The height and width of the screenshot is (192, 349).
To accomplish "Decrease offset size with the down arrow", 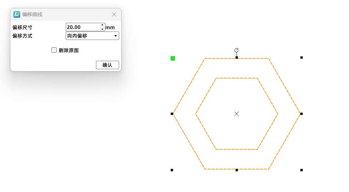I will 103,29.
